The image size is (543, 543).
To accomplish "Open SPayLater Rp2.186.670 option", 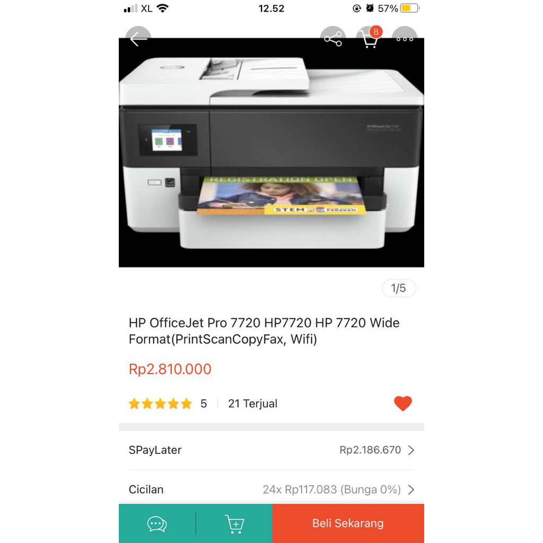I will 271,450.
